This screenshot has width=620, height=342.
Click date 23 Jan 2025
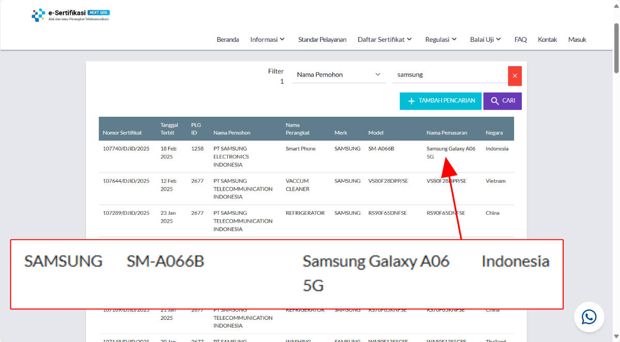(168, 217)
